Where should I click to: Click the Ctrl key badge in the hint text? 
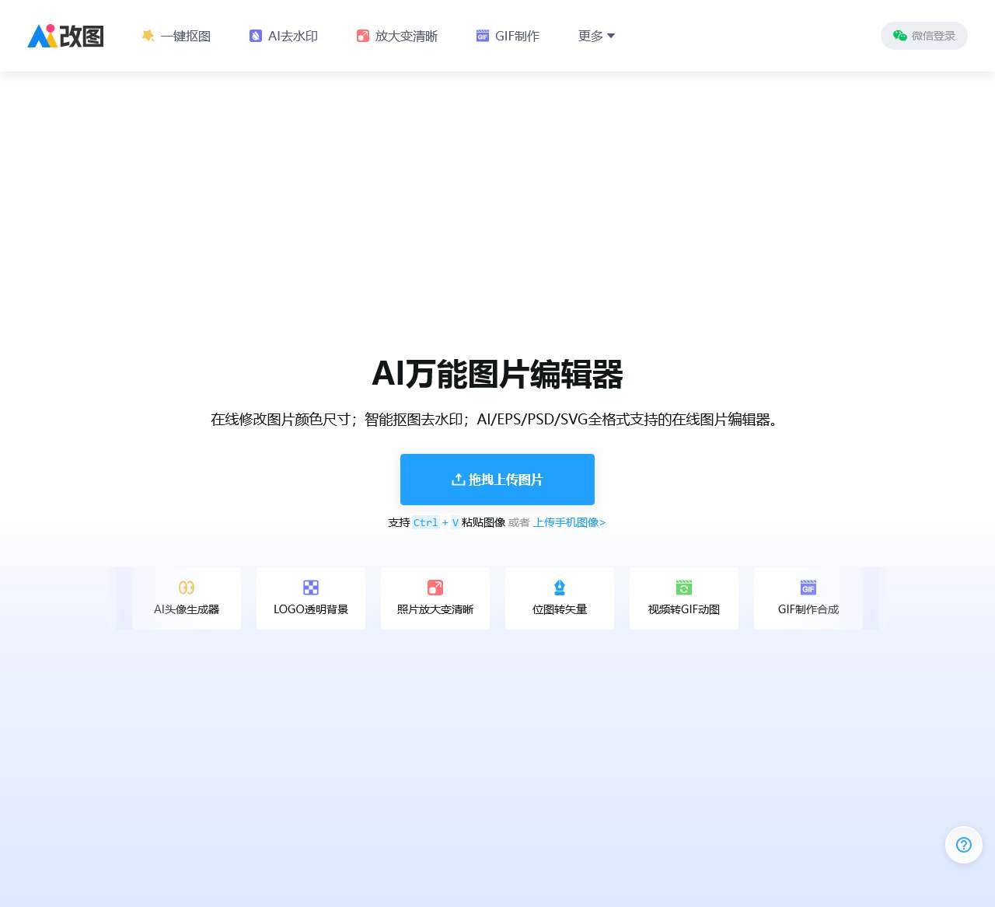click(x=425, y=522)
